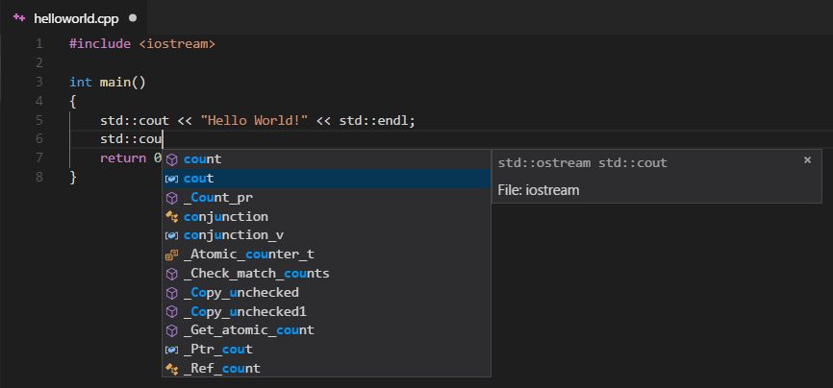Click the class icon beside conjunction
Viewport: 833px width, 388px height.
pyautogui.click(x=172, y=217)
